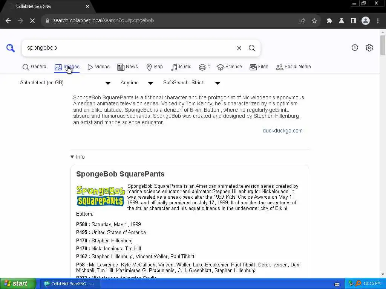View the site lock information
Viewport: 386px width, 289px height.
coord(47,21)
